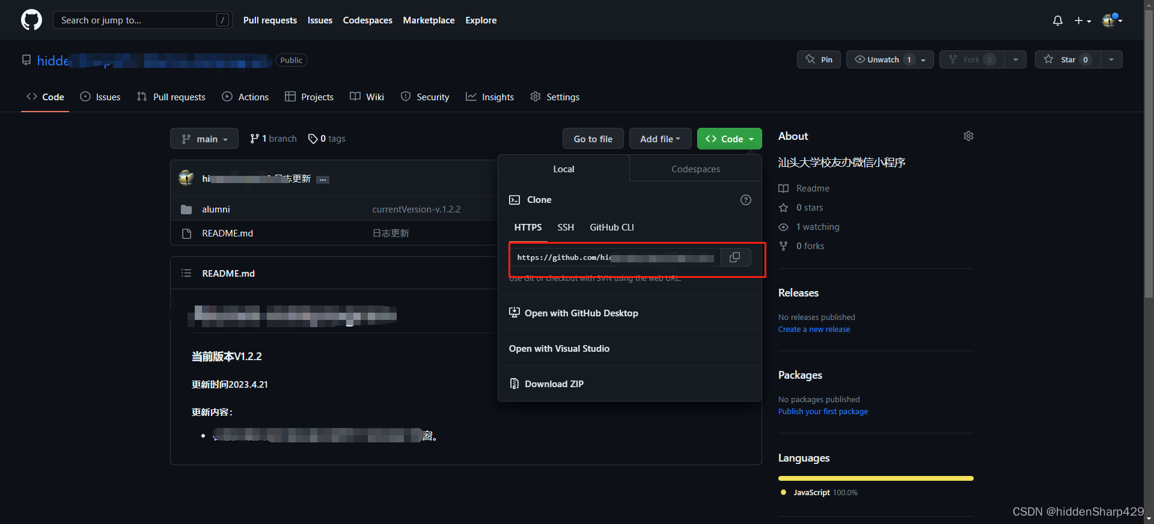
Task: Select the HTTPS clone option
Action: (528, 227)
